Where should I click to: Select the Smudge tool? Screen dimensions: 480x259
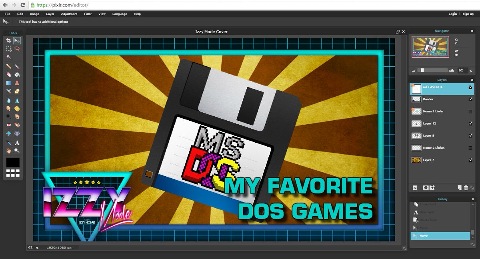coord(8,109)
